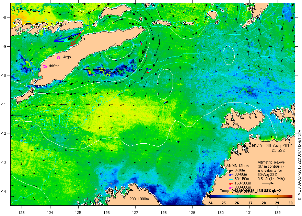Click the '0.5m/s (1kt 24h)' scale text
Image resolution: width=302 pixels, height=216 pixels.
[271, 179]
